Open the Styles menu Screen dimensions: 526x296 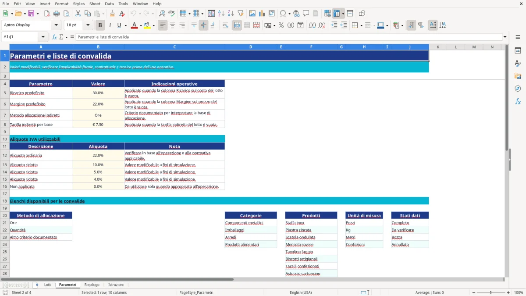[x=79, y=4]
